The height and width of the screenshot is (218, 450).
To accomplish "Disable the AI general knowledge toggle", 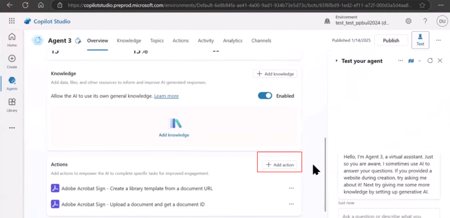I will tap(265, 96).
